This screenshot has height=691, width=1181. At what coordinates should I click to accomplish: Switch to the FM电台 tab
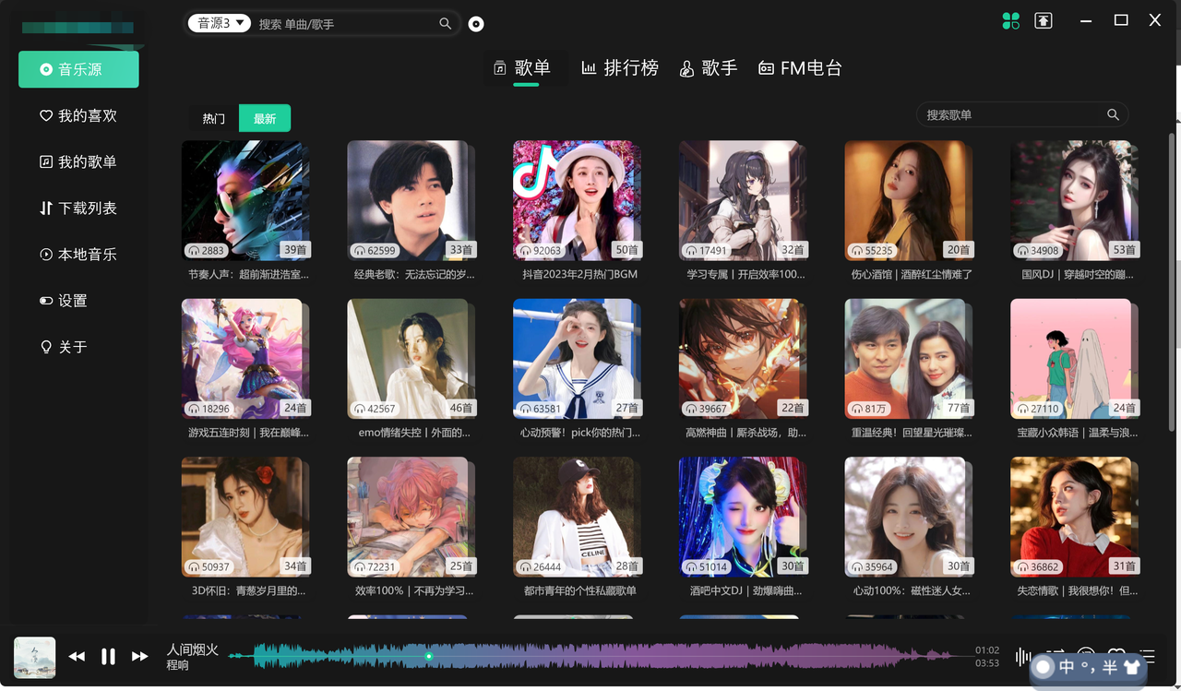tap(800, 67)
